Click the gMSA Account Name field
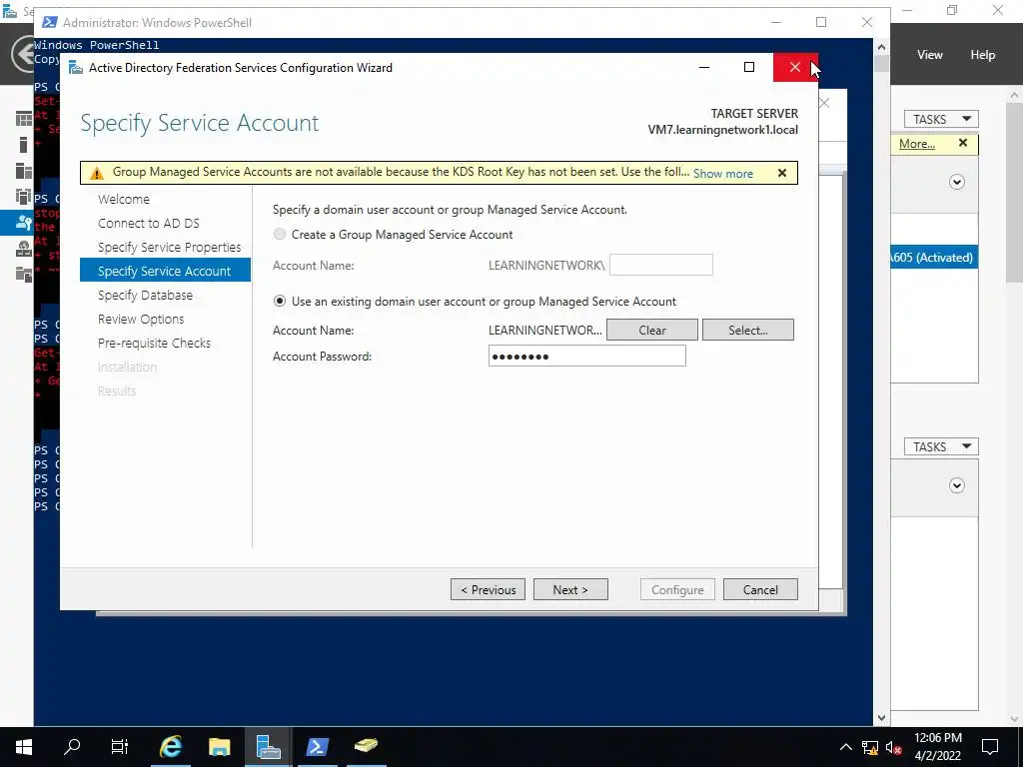The image size is (1023, 767). click(x=661, y=265)
